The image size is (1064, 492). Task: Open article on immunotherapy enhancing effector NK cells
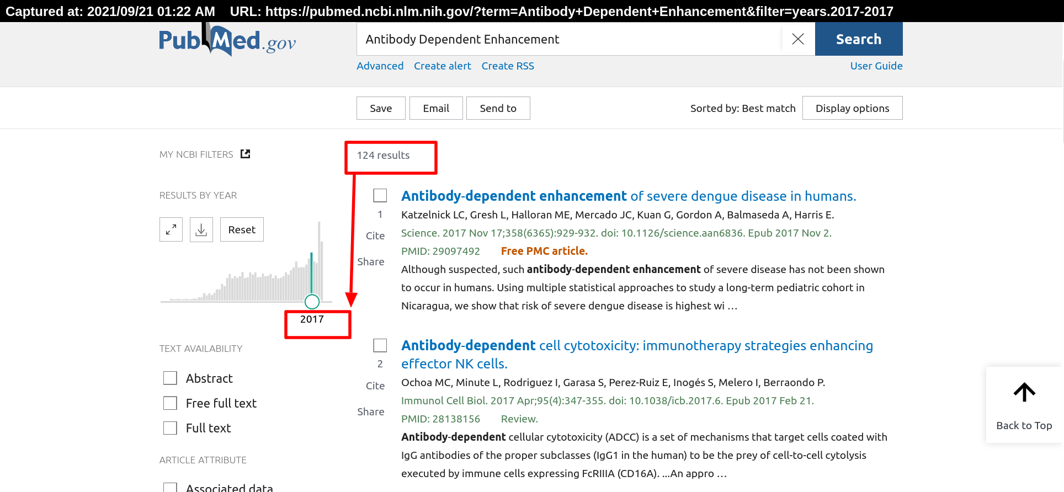(x=637, y=355)
